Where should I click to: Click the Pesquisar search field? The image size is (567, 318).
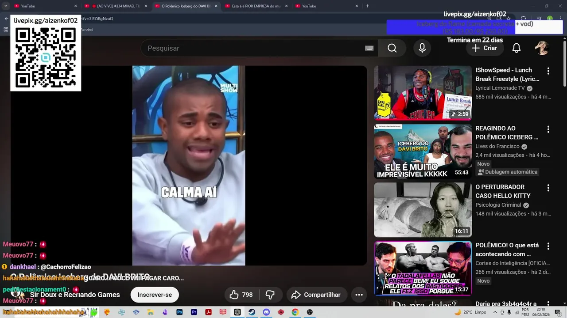tap(255, 48)
